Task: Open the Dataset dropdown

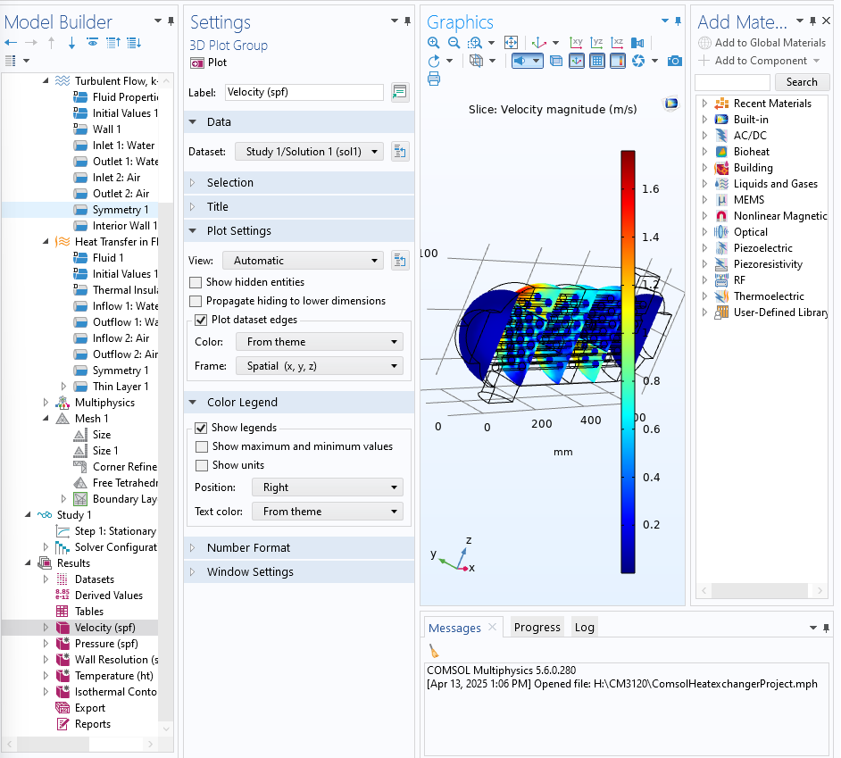Action: (309, 152)
